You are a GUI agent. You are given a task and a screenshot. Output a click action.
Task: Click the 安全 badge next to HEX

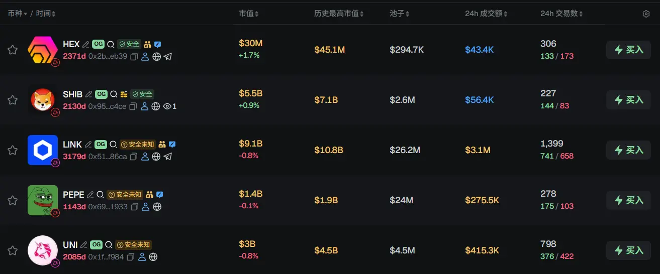click(x=129, y=45)
